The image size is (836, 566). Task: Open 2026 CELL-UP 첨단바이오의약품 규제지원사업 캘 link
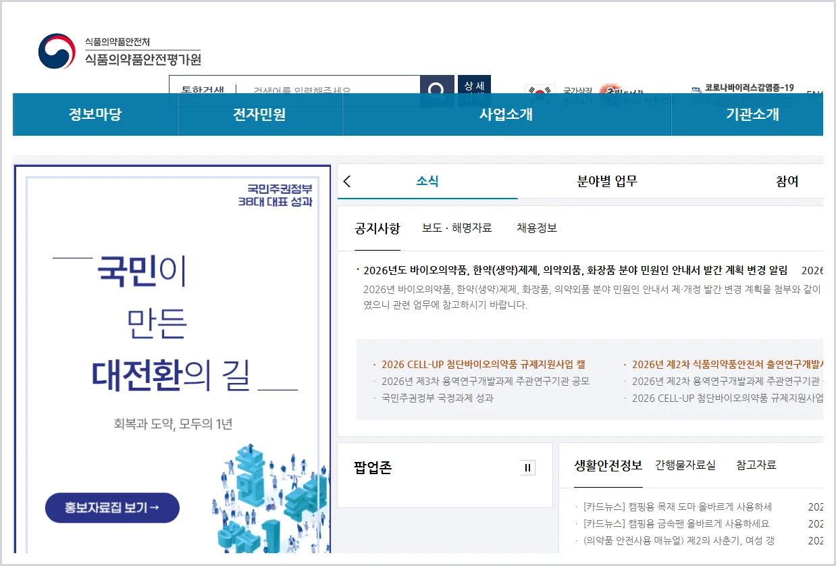point(484,364)
